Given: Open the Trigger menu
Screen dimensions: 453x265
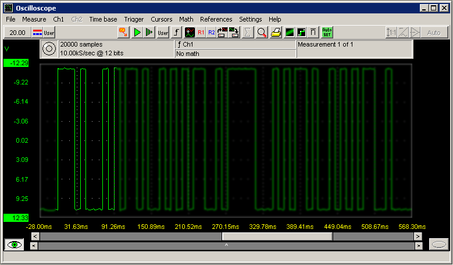Looking at the screenshot, I should (x=134, y=19).
